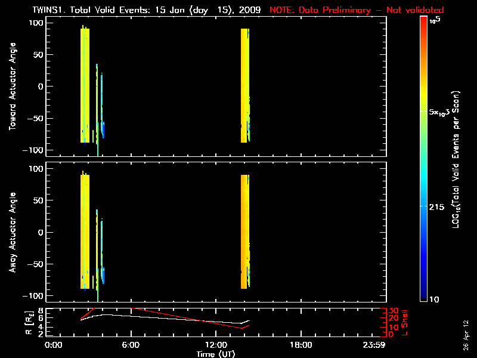The image size is (477, 358).
Task: Click the 'Away Actuator Angle' axis label
Action: coord(13,233)
